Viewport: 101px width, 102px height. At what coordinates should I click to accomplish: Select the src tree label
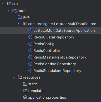15,4
